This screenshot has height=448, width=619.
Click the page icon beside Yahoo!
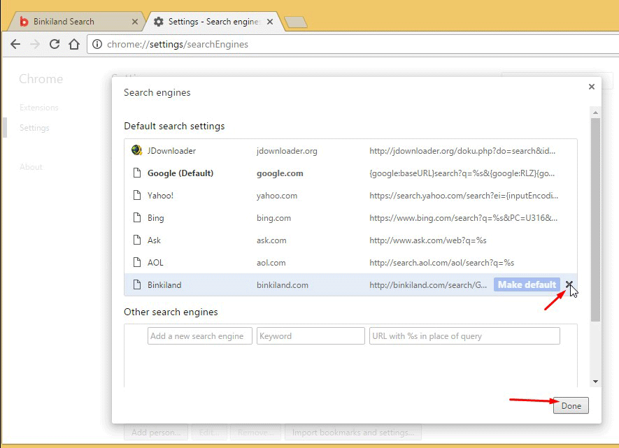[x=137, y=195]
